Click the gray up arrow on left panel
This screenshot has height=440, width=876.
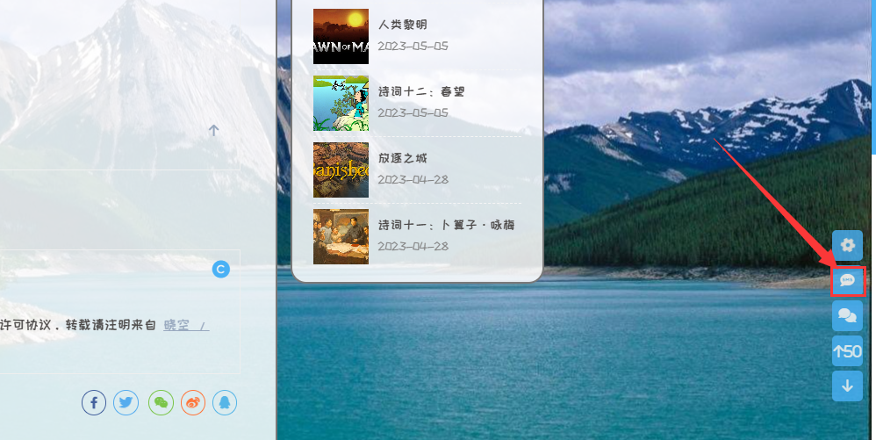(x=213, y=131)
